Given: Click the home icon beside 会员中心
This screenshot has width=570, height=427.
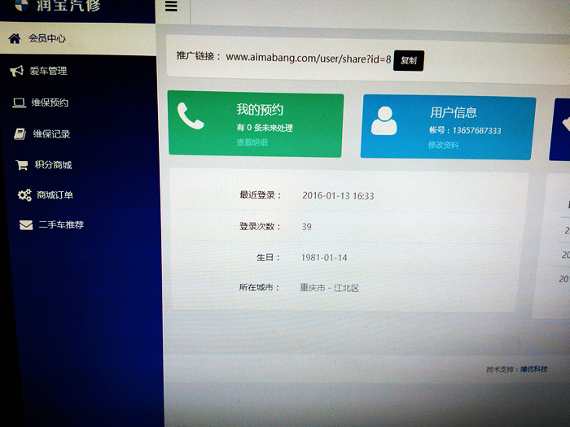Looking at the screenshot, I should click(15, 38).
